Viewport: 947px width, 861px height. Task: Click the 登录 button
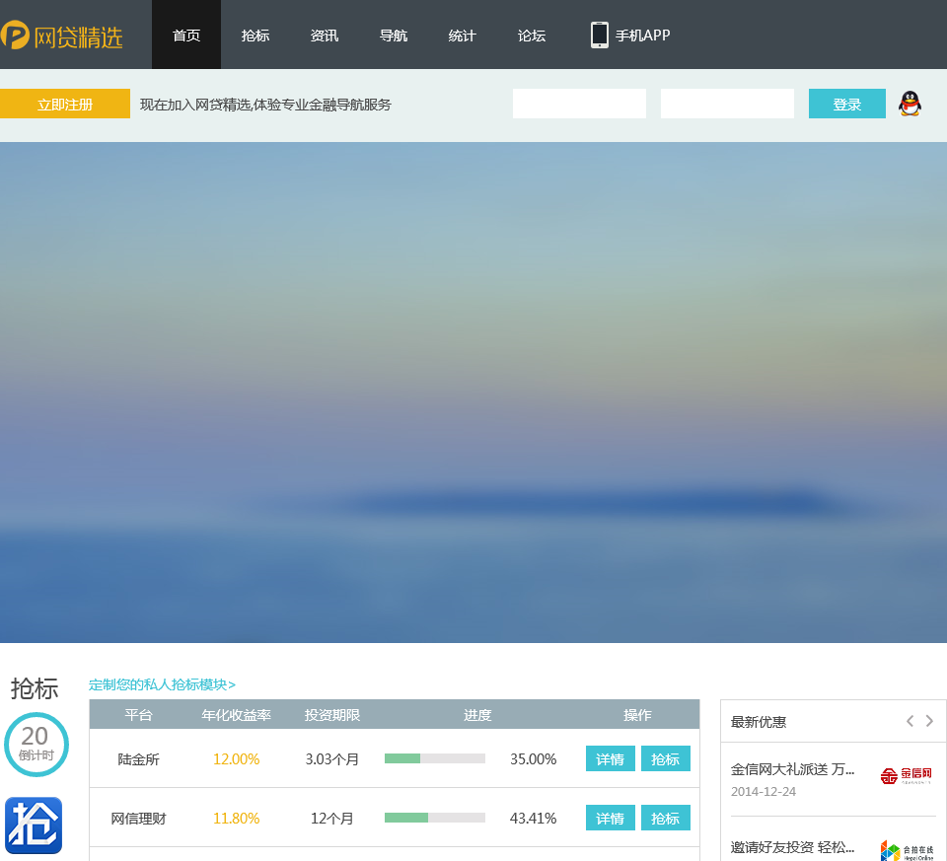coord(846,104)
